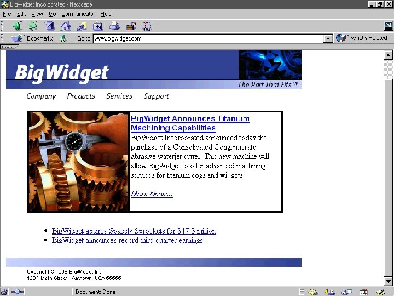Screen dimensions: 394x296
Task: Open the Spacely Sprockets acquisition link
Action: tap(134, 231)
